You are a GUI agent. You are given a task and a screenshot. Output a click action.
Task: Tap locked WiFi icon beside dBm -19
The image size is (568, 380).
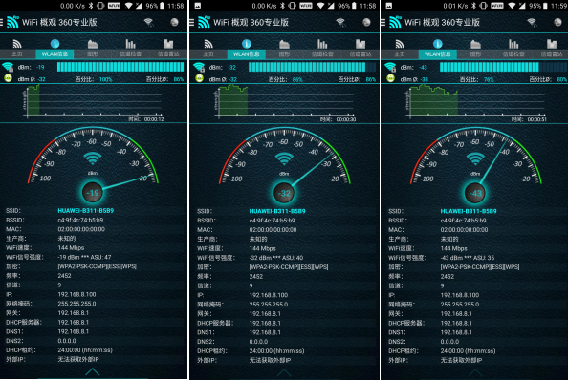8,67
